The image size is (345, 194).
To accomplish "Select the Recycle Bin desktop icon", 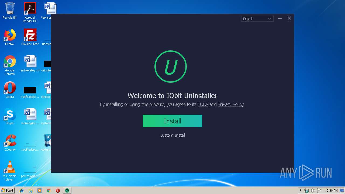I will point(10,11).
